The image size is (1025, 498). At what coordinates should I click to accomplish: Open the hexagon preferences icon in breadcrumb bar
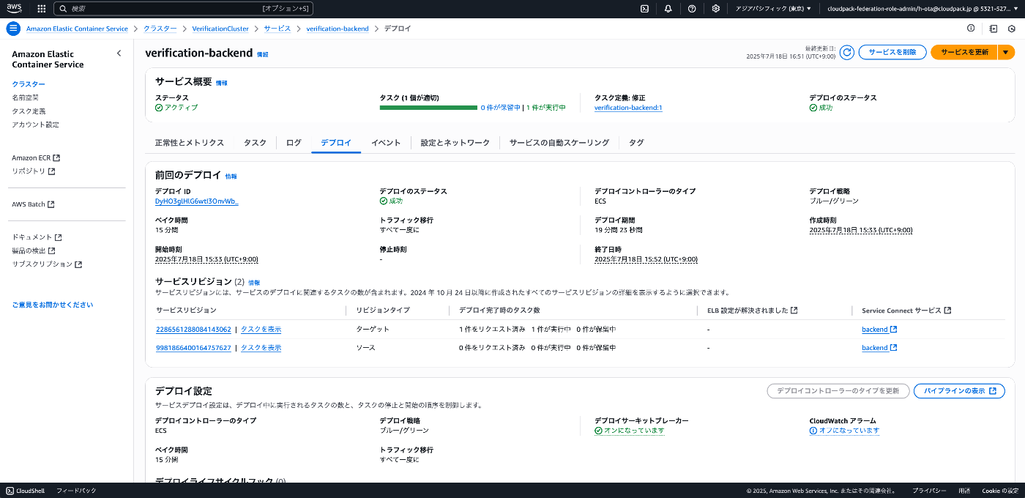coord(1012,29)
